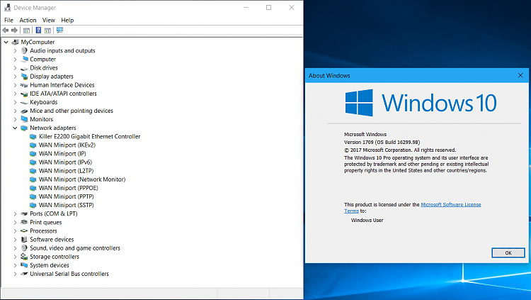This screenshot has height=300, width=531.
Task: Click the Mice and other pointing devices icon
Action: [x=24, y=111]
